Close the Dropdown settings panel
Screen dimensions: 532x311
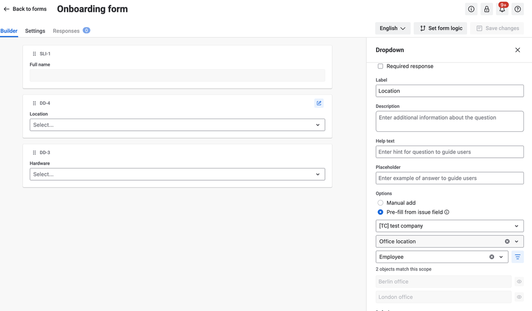[x=518, y=50]
